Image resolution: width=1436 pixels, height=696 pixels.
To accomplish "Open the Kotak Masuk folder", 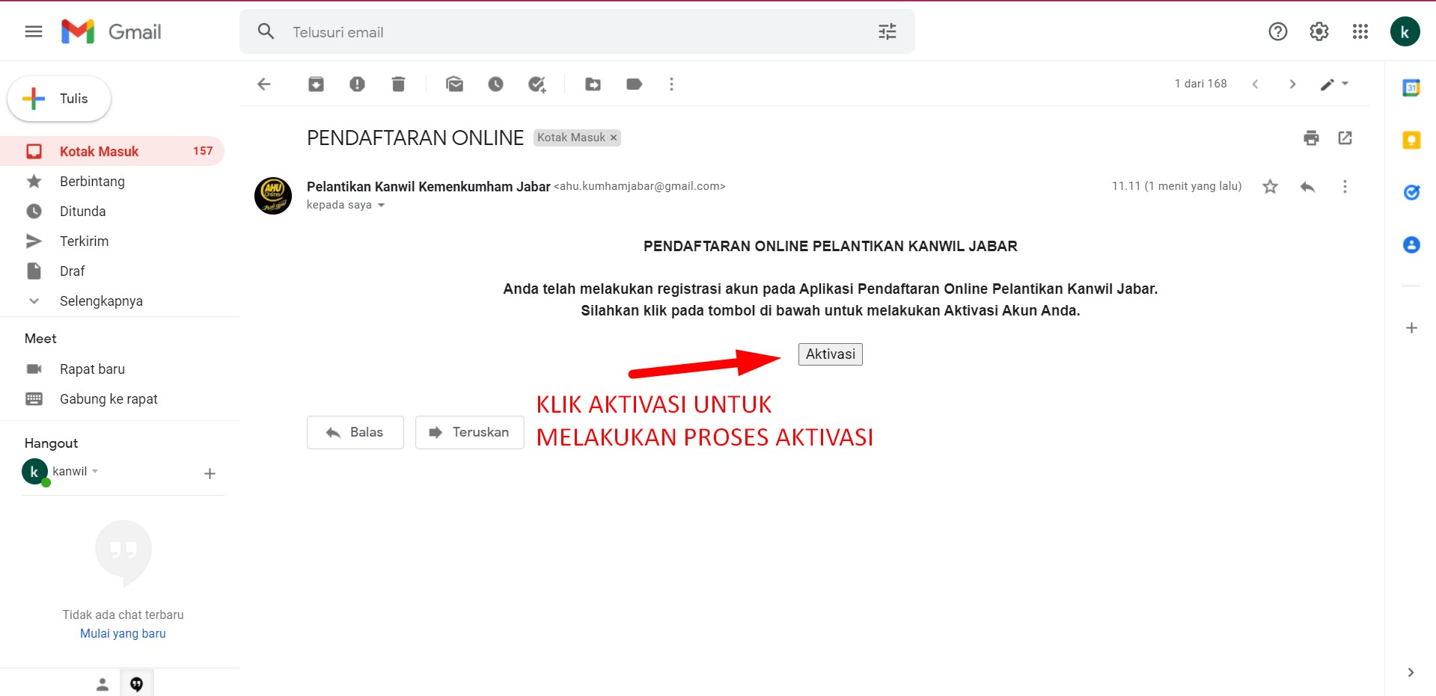I will [99, 152].
